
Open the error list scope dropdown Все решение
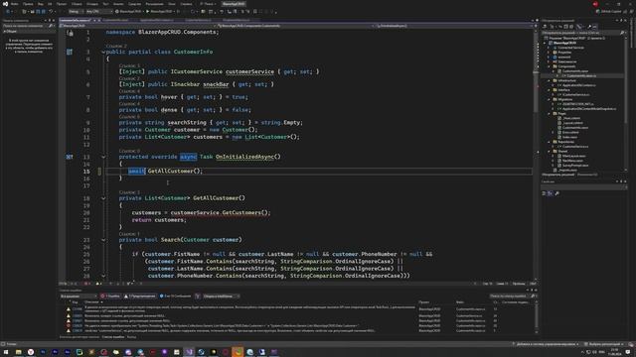pyautogui.click(x=79, y=297)
